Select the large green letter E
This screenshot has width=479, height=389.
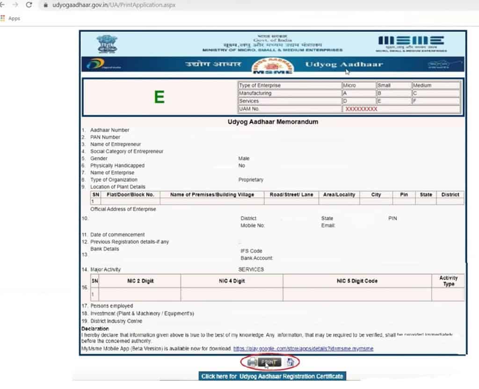pyautogui.click(x=160, y=97)
